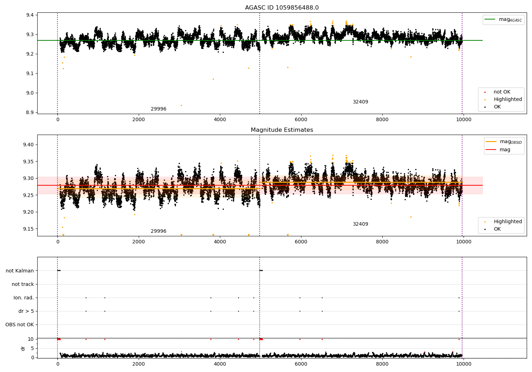Screen dimensions: 532x372
Task: Click 'Highlighted' legend entry in middle plot
Action: tap(508, 222)
